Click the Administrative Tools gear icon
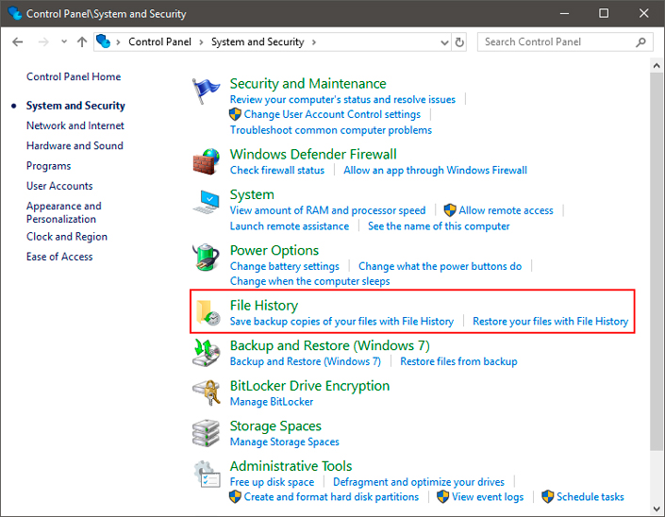The image size is (665, 517). click(207, 475)
